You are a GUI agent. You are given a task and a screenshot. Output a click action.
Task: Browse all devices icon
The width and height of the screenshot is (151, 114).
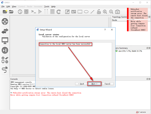click(x=5, y=60)
